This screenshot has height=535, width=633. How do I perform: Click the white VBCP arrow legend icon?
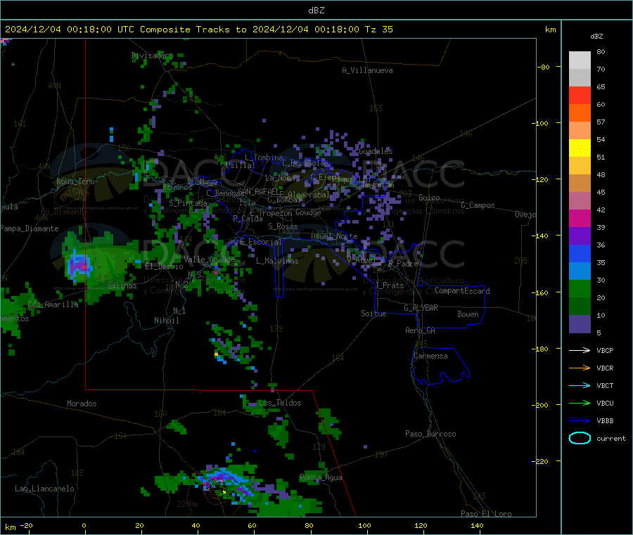(580, 350)
